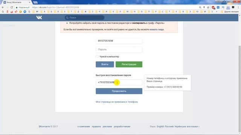The image size is (241, 135).
Task: Click the recovery phone field +79107051698
Action: click(119, 82)
